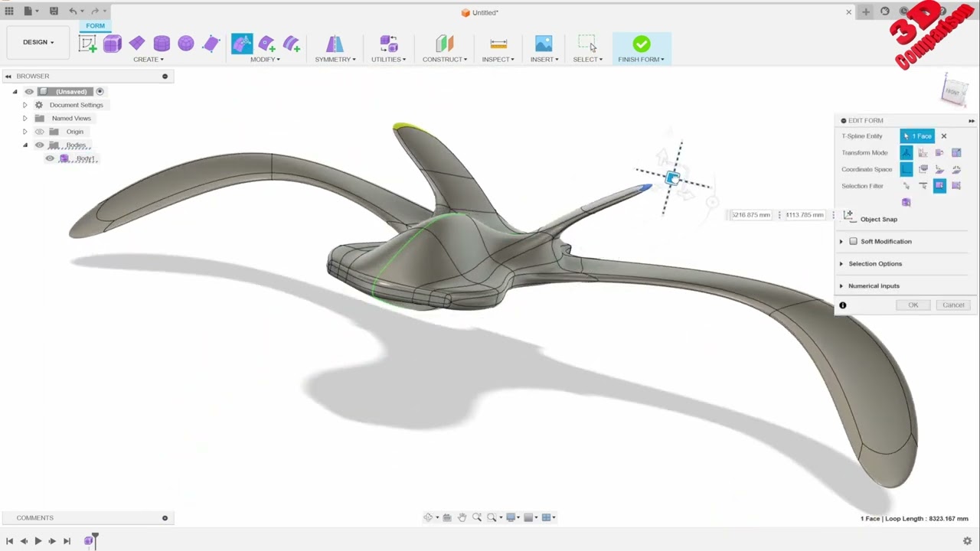
Task: Select world coordinate space icon
Action: click(906, 169)
